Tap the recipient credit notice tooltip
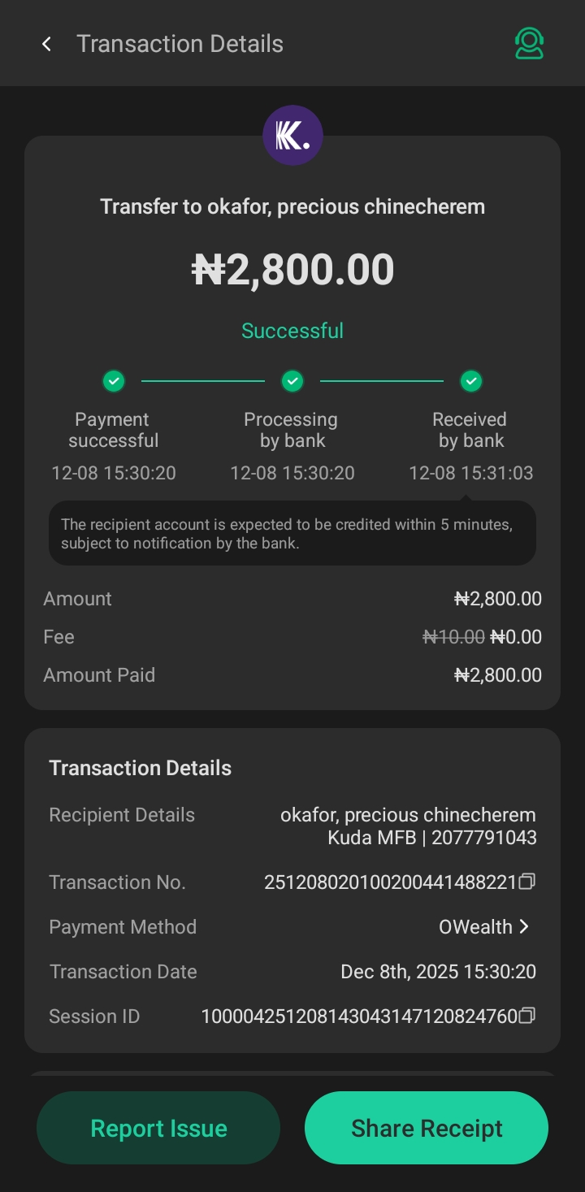The image size is (585, 1192). [292, 534]
